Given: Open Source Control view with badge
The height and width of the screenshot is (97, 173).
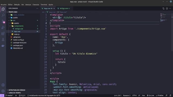Looking at the screenshot, I should click(x=3, y=21).
